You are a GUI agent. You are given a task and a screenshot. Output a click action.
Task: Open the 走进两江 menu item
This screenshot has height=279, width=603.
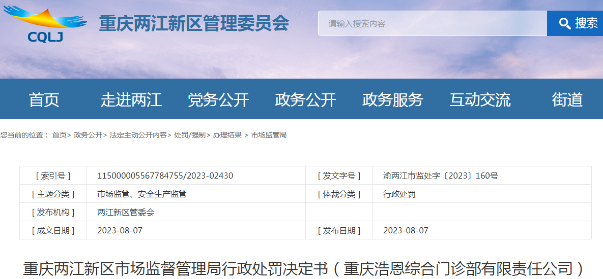pyautogui.click(x=131, y=99)
